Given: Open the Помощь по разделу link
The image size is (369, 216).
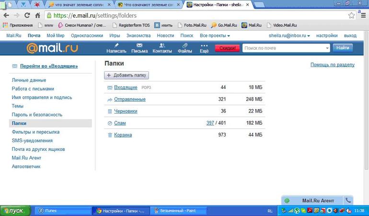Looking at the screenshot, I should 332,65.
